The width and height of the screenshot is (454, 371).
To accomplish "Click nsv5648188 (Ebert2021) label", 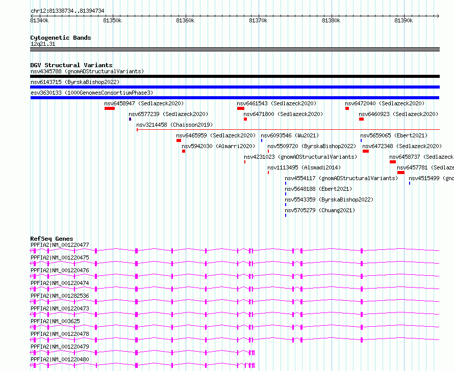I will click(x=318, y=189).
